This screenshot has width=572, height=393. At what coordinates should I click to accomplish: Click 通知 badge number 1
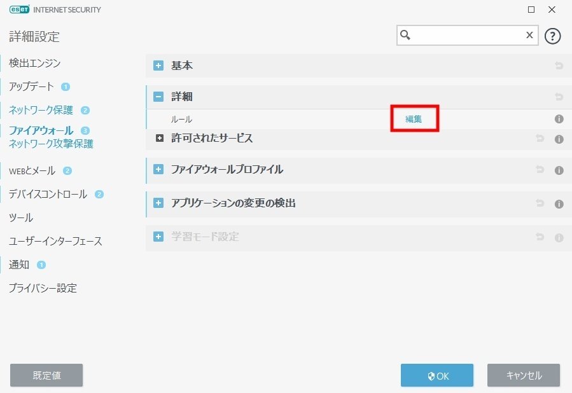tap(41, 265)
